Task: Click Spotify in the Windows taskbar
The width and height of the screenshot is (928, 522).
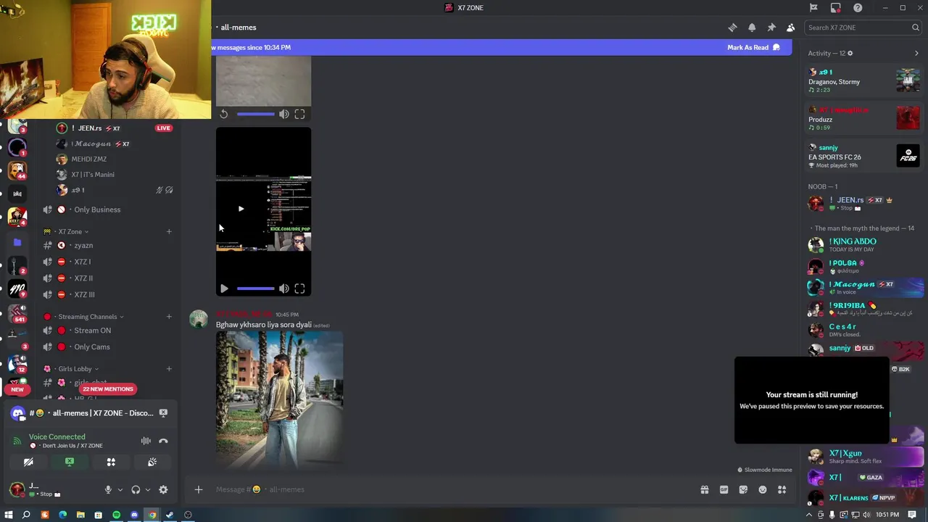Action: (116, 515)
